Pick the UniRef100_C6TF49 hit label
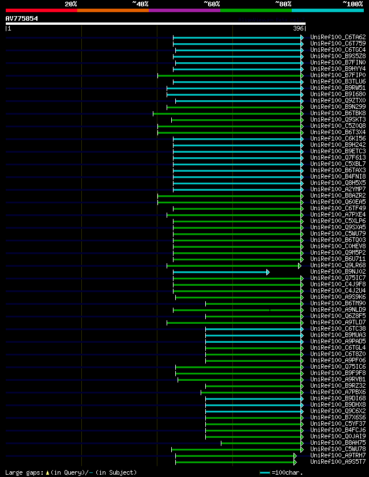The height and width of the screenshot is (477, 369). tap(338, 209)
